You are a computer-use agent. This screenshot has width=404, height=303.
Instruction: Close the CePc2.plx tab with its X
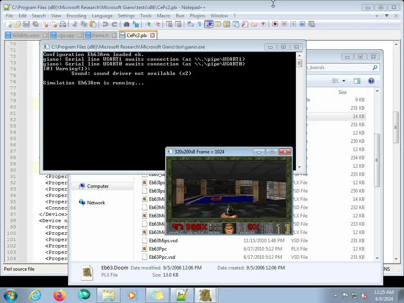pos(153,35)
